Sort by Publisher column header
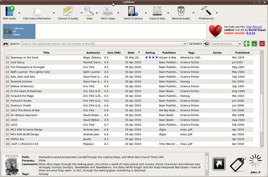 click(x=169, y=53)
